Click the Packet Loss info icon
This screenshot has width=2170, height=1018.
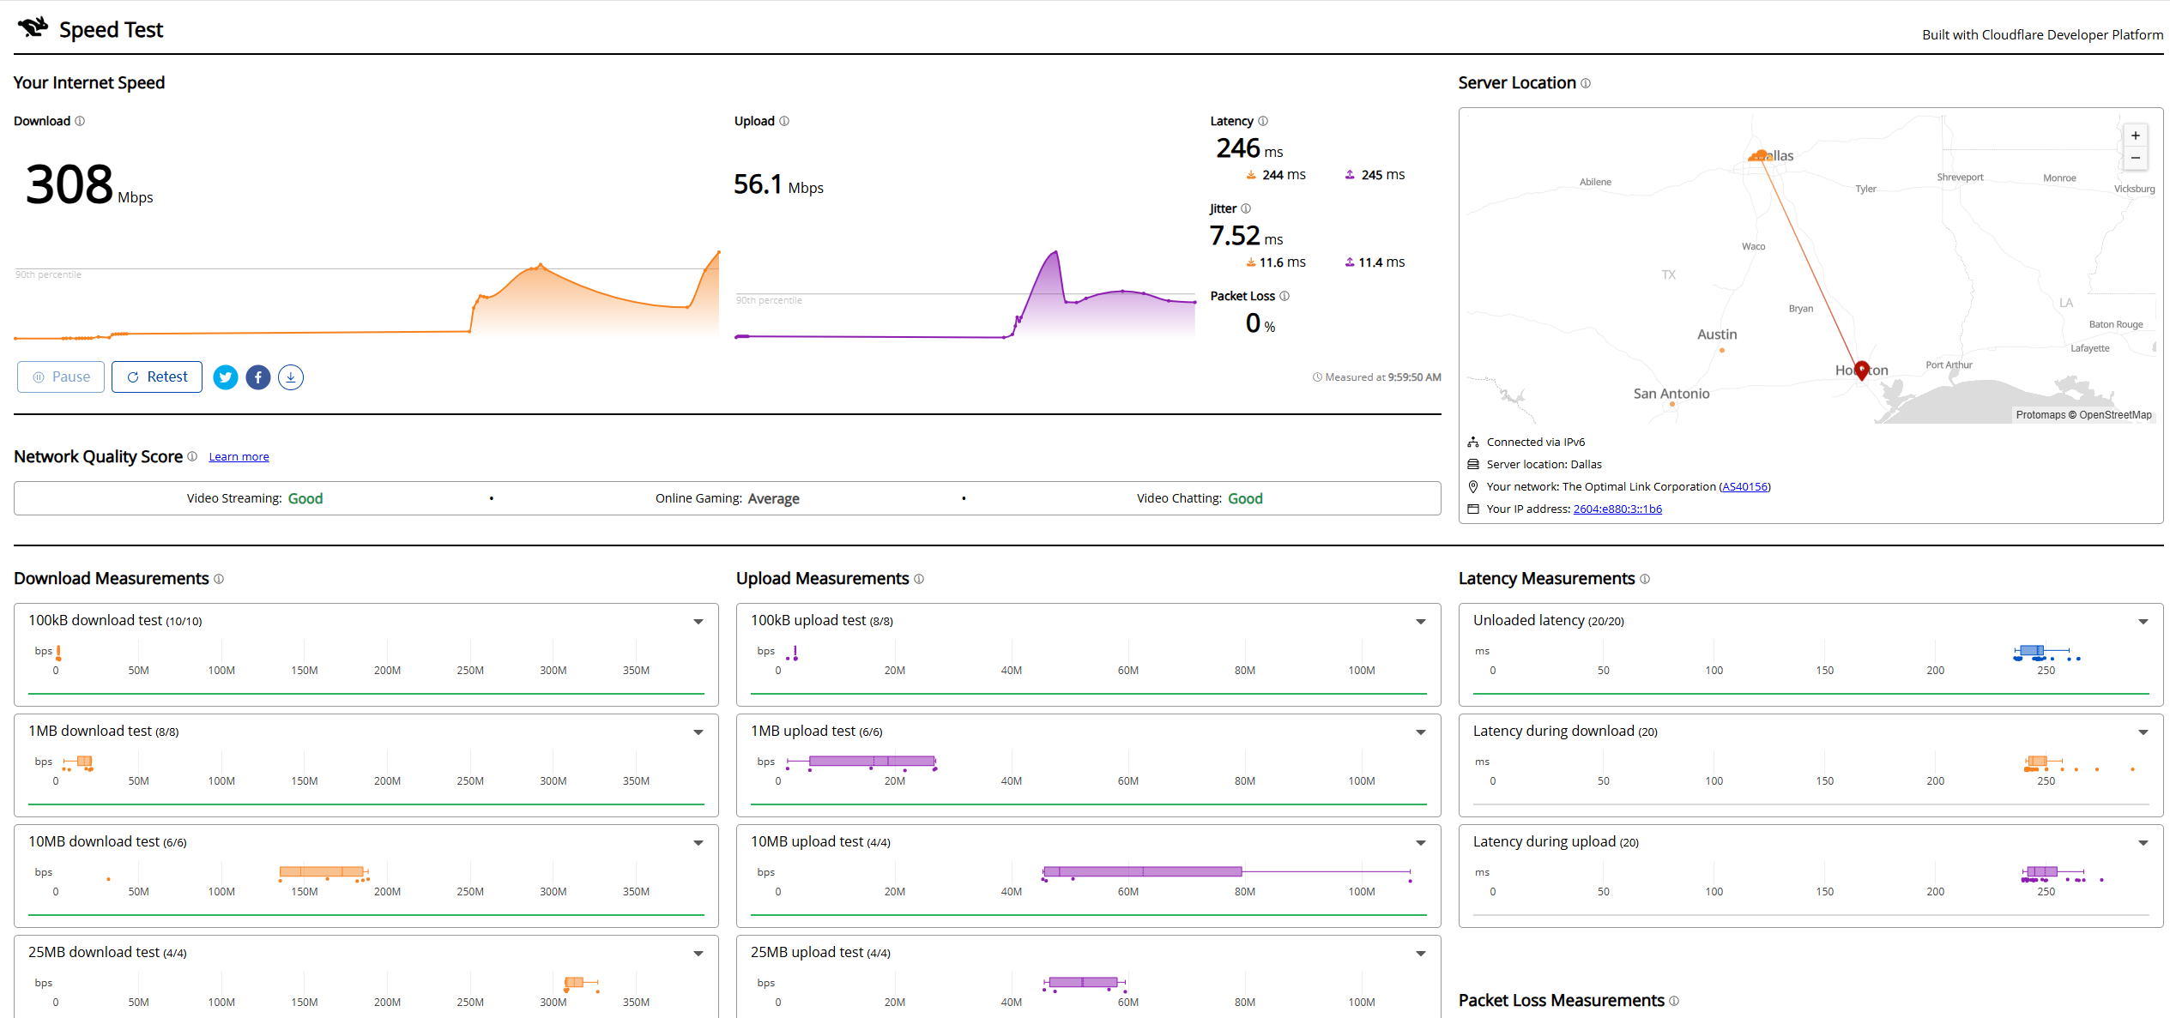click(1284, 296)
